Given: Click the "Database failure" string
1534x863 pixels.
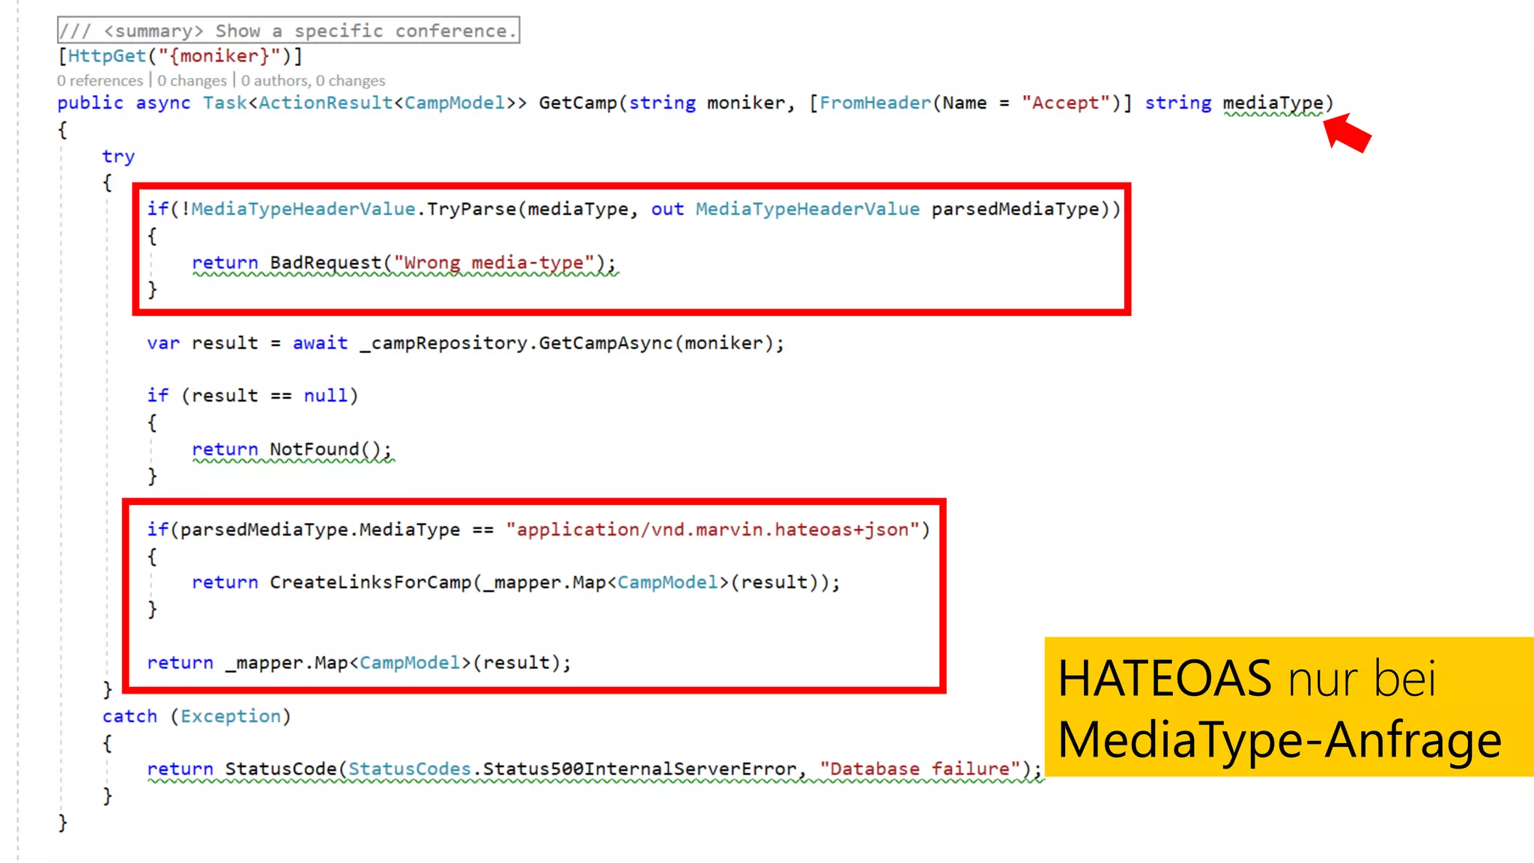Looking at the screenshot, I should (920, 769).
